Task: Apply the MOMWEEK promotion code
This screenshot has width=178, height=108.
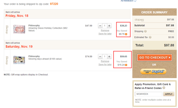Action: 169,94
